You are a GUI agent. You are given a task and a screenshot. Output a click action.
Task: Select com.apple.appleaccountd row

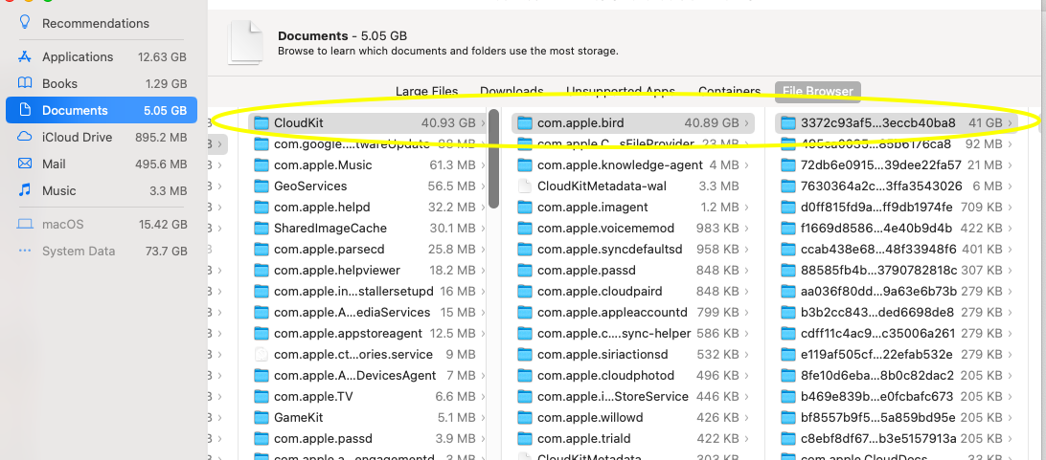coord(632,312)
